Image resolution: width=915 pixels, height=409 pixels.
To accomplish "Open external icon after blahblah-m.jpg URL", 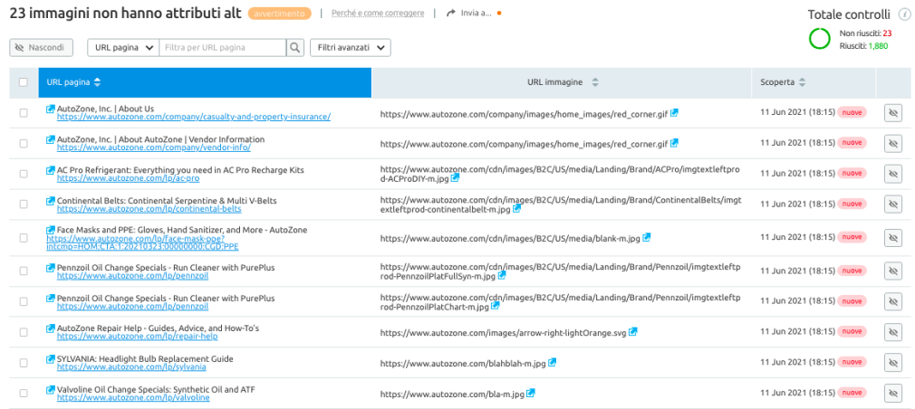I will (552, 362).
